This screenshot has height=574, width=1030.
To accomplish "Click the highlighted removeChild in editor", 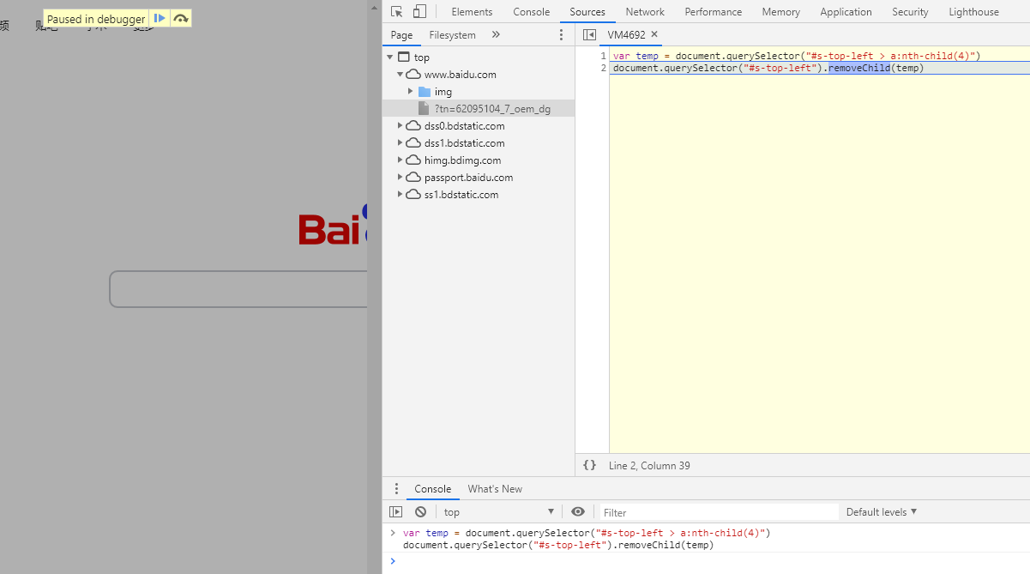I will [858, 68].
